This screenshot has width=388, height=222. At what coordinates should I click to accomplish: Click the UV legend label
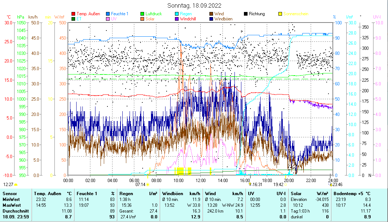click(x=114, y=19)
